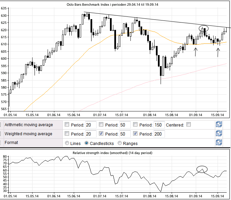
Task: Click the Weighted Period 50 input field
Action: tap(125, 134)
